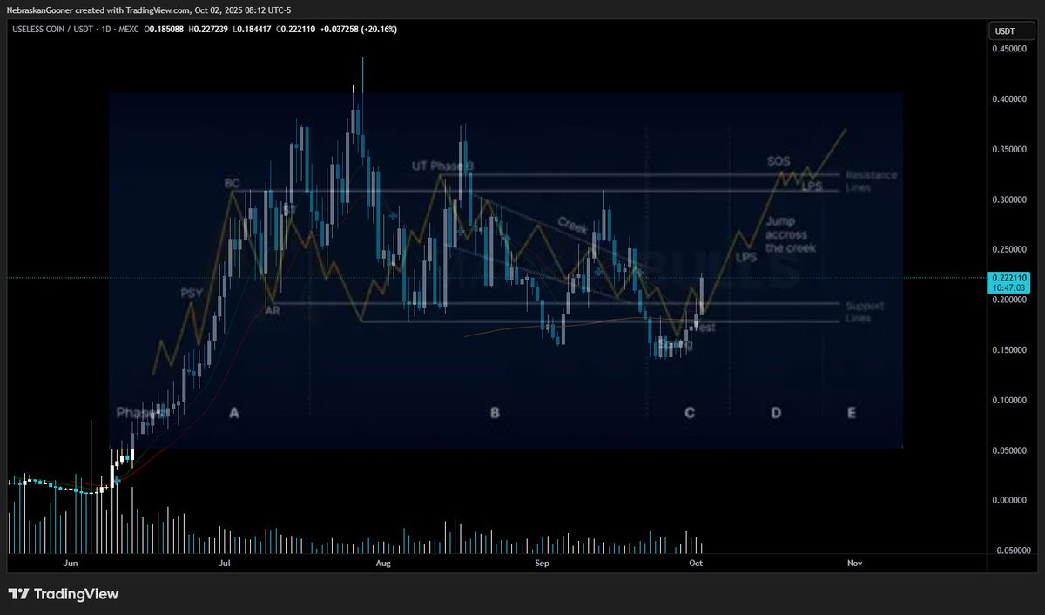Click the Jump accross the creek text
The image size is (1045, 615).
pos(791,235)
